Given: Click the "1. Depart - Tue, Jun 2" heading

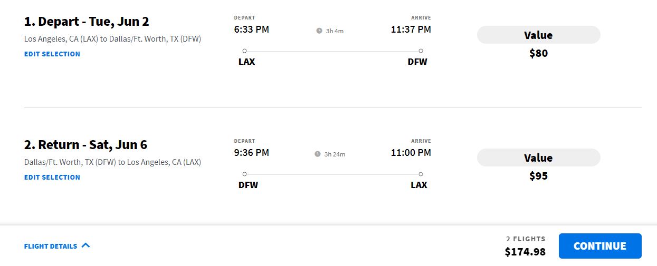Looking at the screenshot, I should click(x=87, y=22).
